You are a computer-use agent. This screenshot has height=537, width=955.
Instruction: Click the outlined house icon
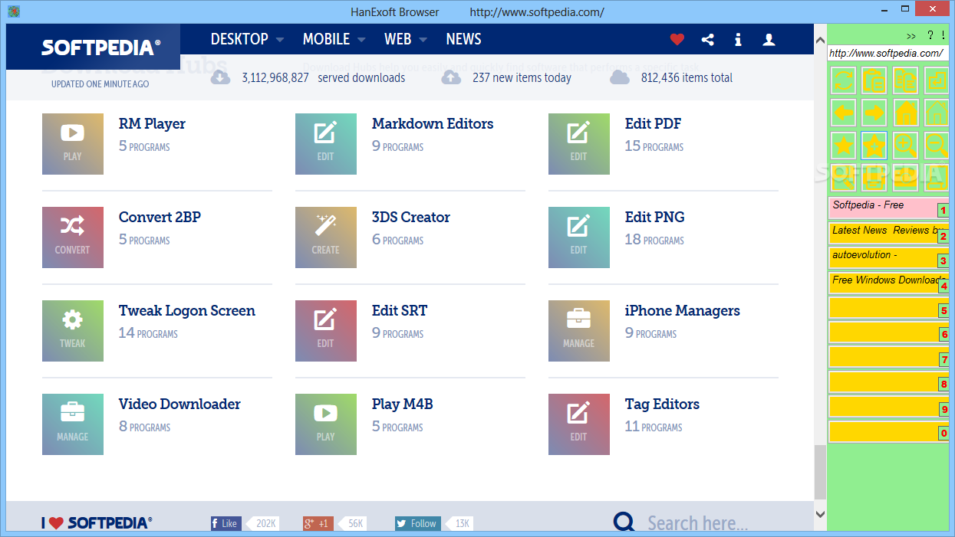[x=937, y=113]
